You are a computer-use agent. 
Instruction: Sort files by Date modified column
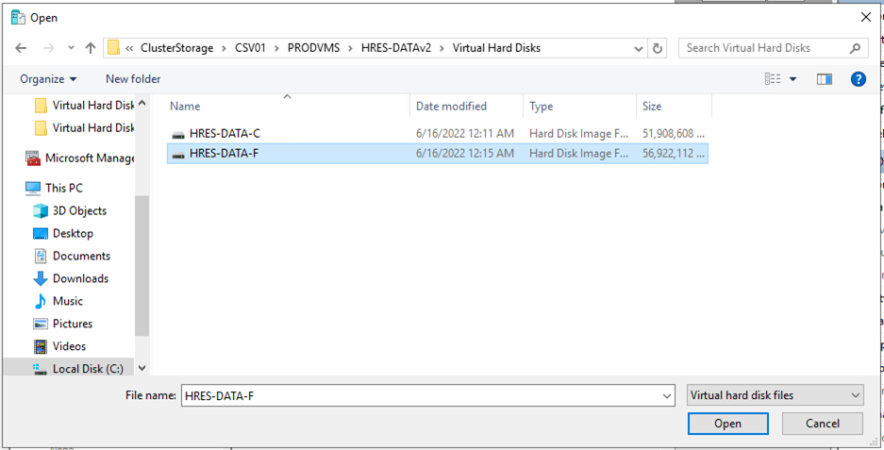pos(451,107)
